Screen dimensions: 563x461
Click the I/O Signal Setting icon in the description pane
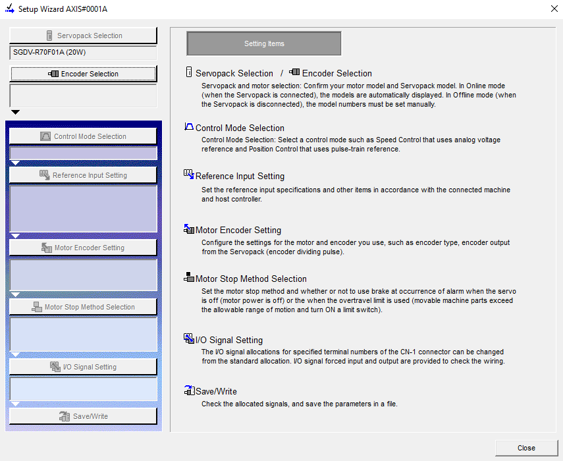[x=189, y=338]
